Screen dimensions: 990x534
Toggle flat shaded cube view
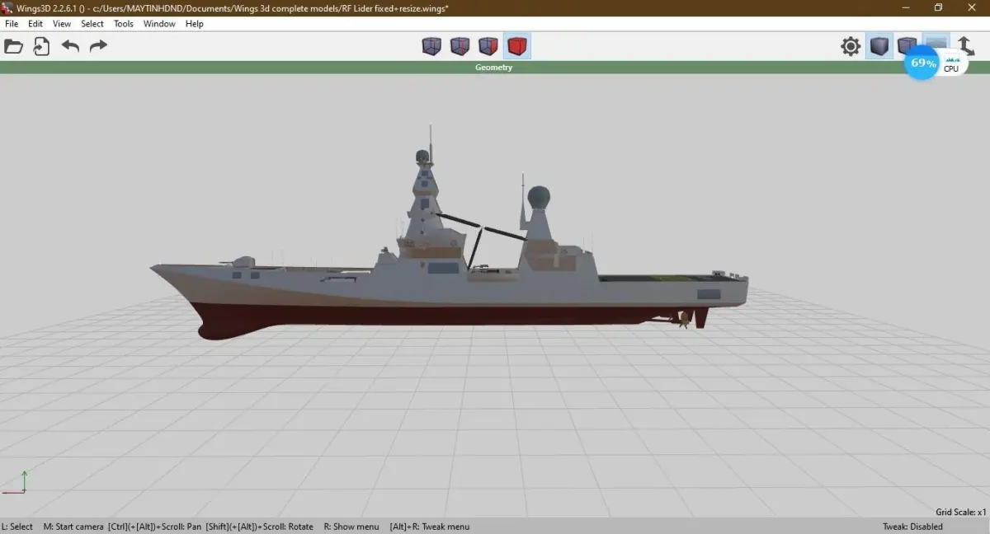pos(879,46)
